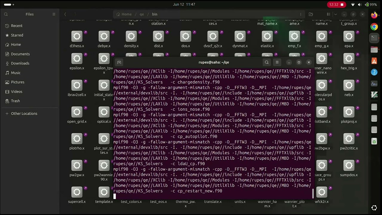Click the qe breadcrumb in path bar
Screen dimensions: 382x215
(x=142, y=14)
